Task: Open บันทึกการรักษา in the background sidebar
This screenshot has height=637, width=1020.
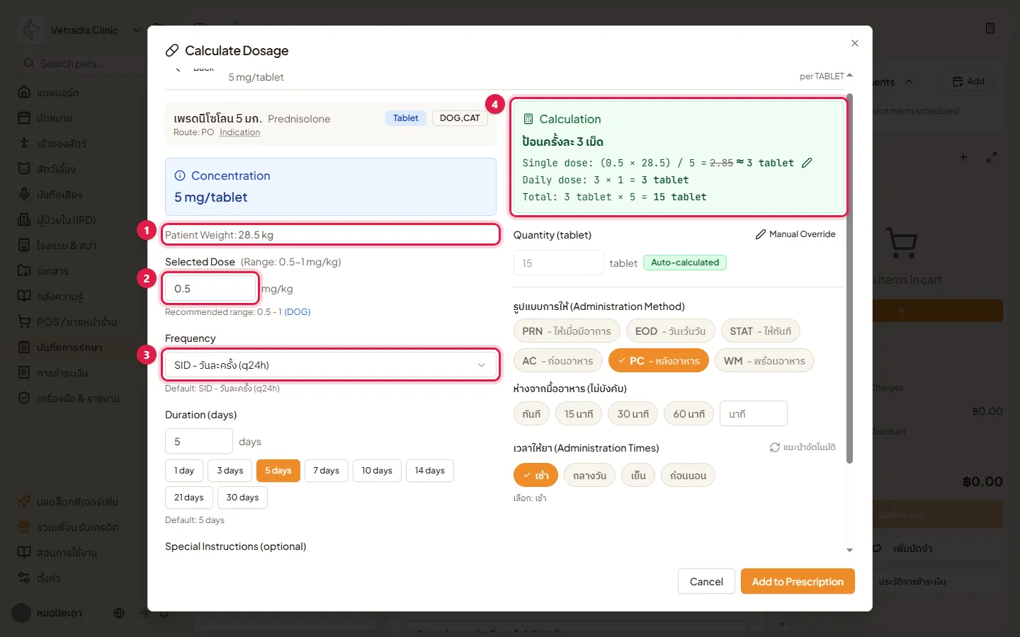Action: click(69, 348)
